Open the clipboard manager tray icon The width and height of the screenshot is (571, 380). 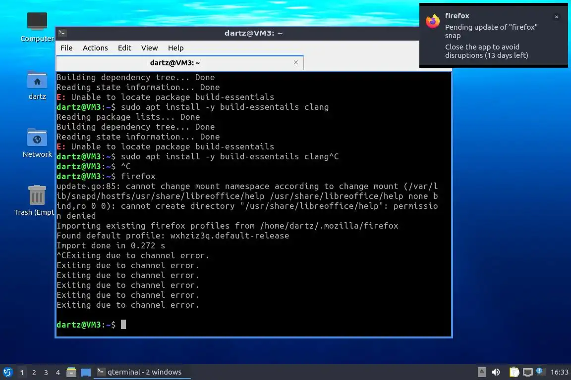[x=514, y=372]
